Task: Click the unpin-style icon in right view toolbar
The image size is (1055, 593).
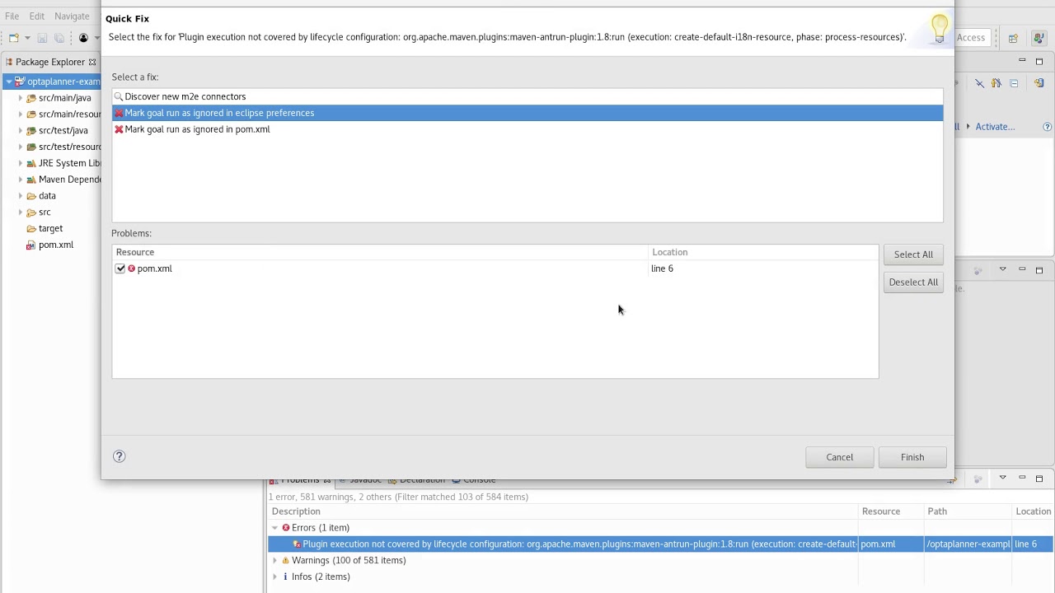Action: tap(979, 83)
